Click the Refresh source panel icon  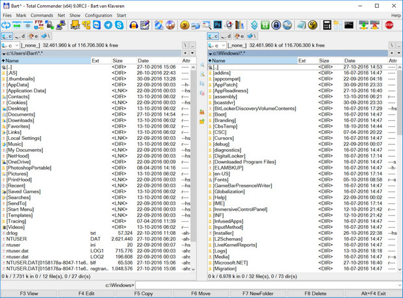click(6, 25)
